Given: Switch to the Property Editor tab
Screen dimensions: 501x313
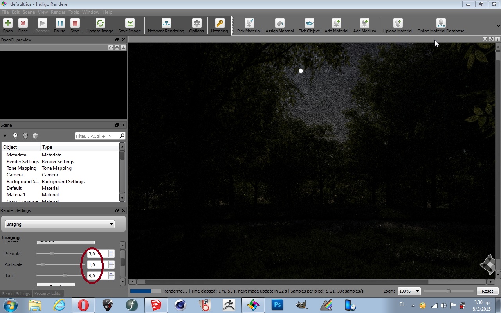Looking at the screenshot, I should (48, 293).
